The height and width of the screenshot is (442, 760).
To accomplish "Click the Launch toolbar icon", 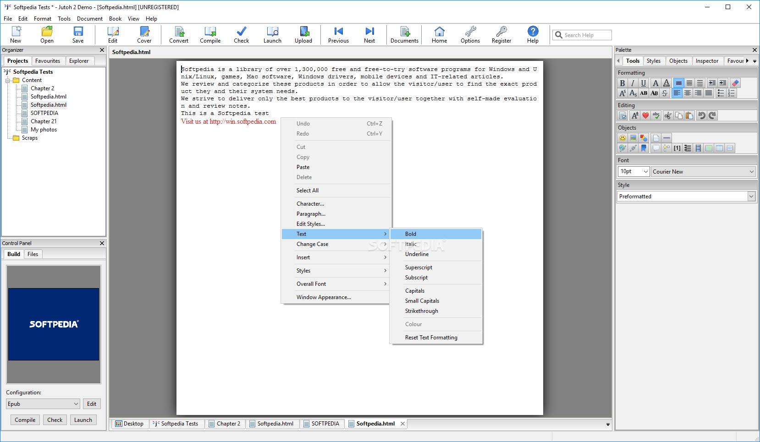I will 272,35.
